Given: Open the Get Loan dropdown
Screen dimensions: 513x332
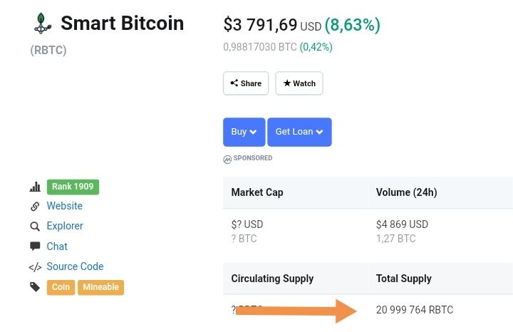Looking at the screenshot, I should point(299,132).
